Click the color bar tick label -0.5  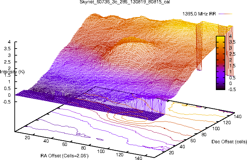click(232, 89)
